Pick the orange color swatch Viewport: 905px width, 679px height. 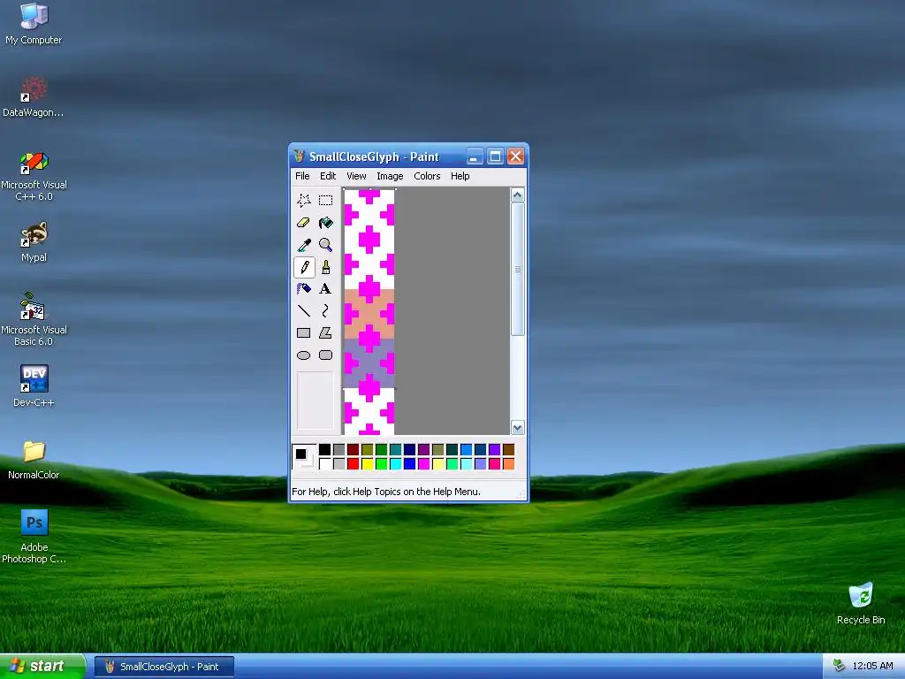pyautogui.click(x=508, y=463)
